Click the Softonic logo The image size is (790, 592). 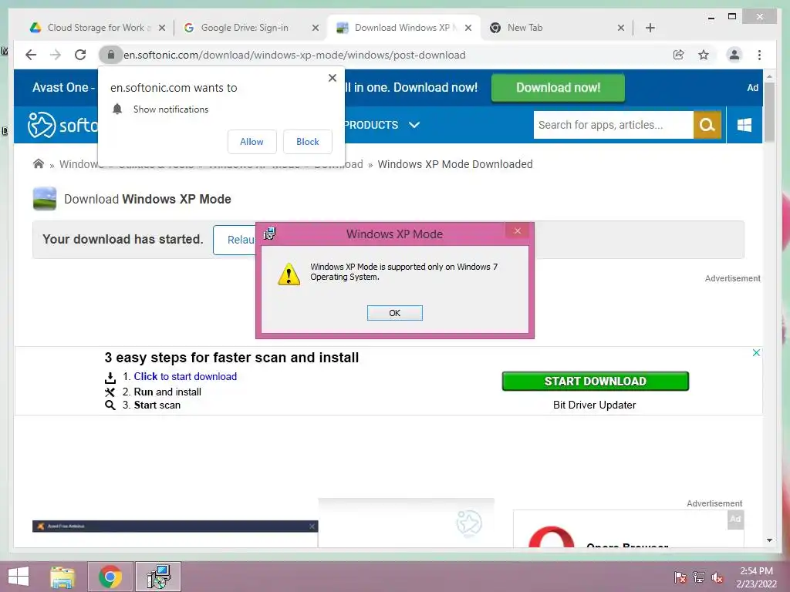pos(63,125)
